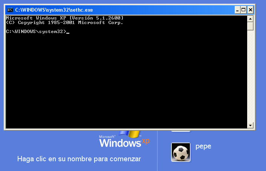Click the blinking cursor after the prompt

coord(68,33)
